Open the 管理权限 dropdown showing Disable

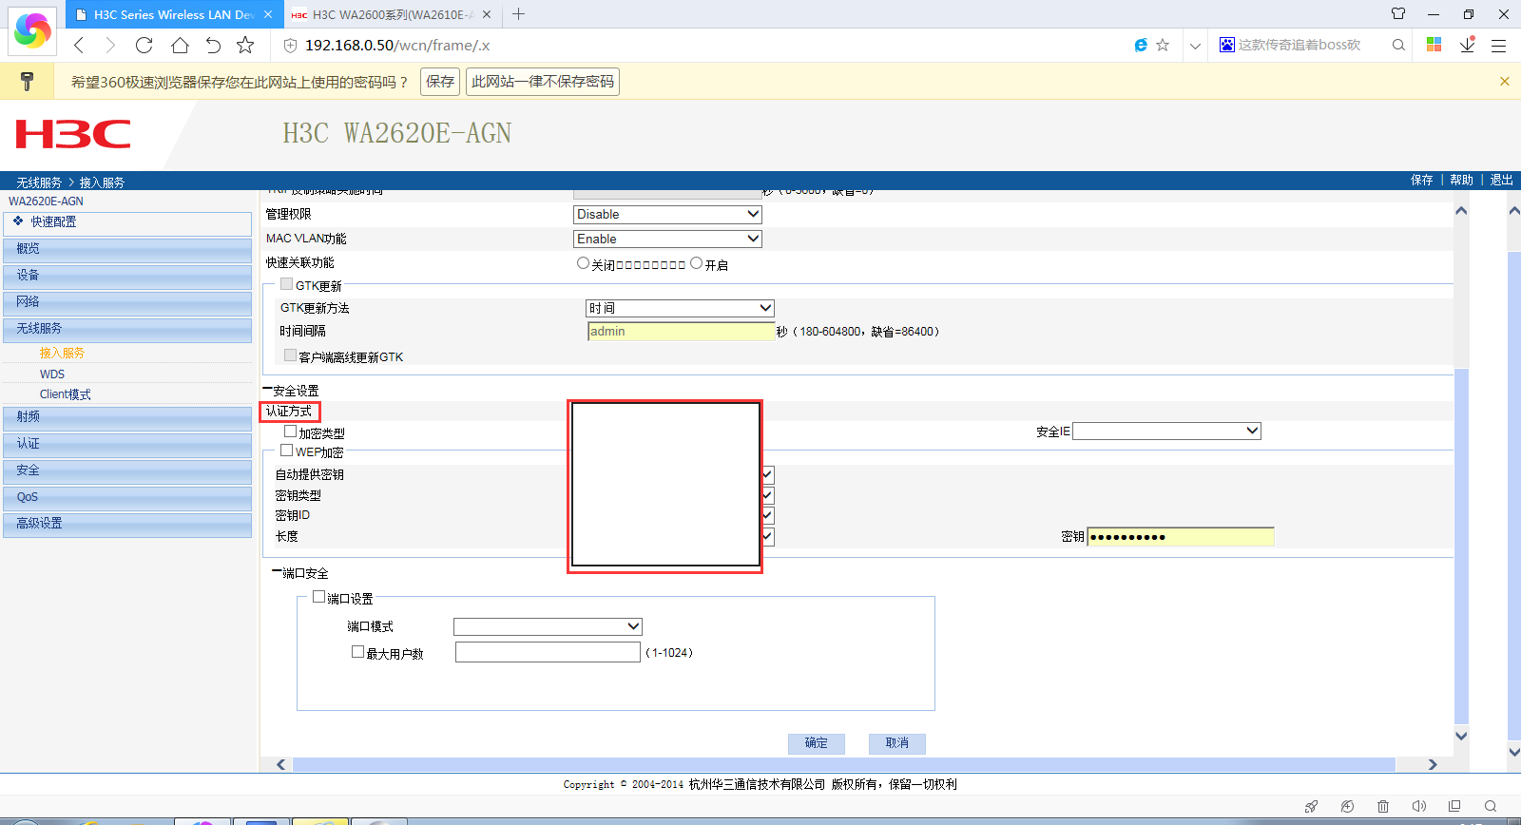coord(667,215)
